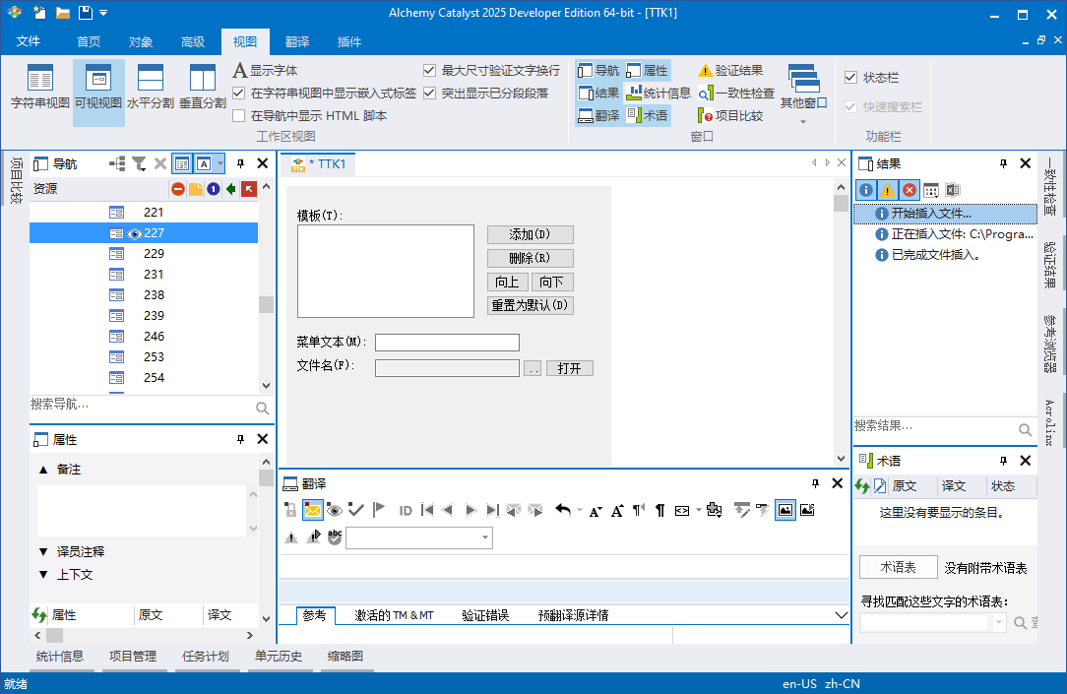The width and height of the screenshot is (1067, 694).
Task: Collapse the 备注 section in 属性 panel
Action: [43, 470]
